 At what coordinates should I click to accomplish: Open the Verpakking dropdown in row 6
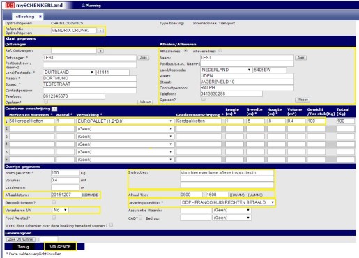(125, 160)
